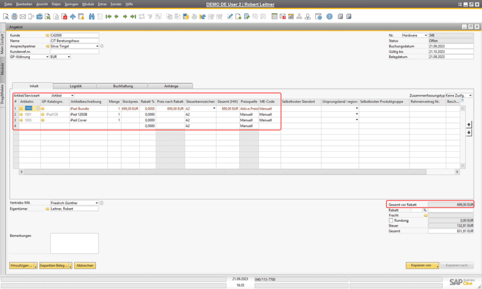Open the Bearbeiten menu

(24, 4)
